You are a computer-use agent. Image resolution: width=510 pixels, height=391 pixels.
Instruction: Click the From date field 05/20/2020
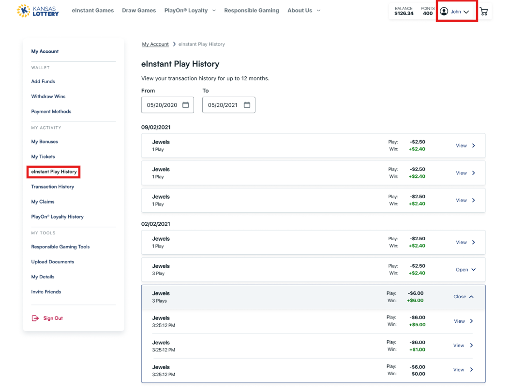click(167, 105)
